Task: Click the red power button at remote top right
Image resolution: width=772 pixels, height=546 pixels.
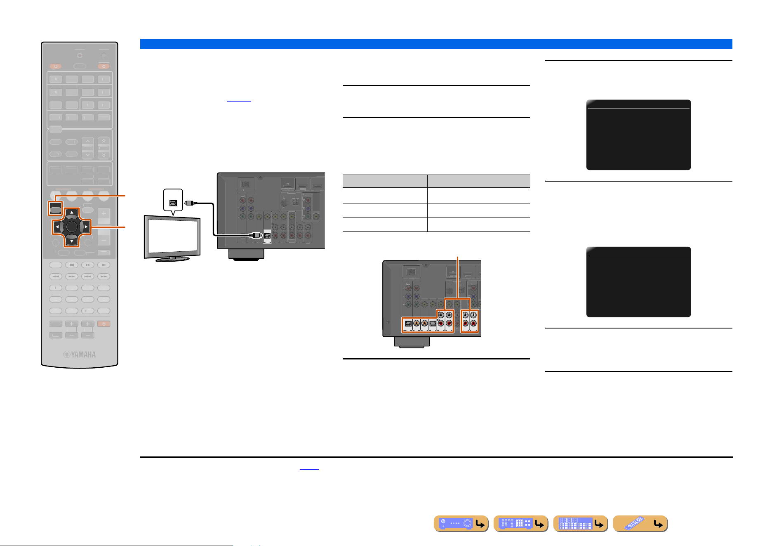Action: (x=104, y=66)
